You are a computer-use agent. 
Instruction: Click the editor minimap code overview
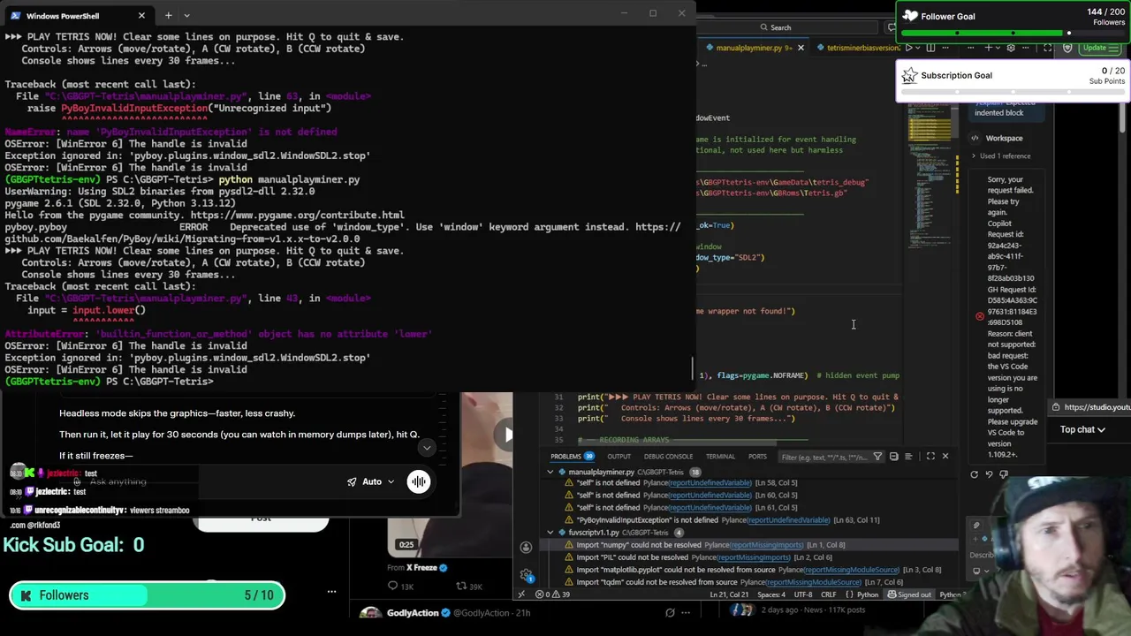point(932,177)
